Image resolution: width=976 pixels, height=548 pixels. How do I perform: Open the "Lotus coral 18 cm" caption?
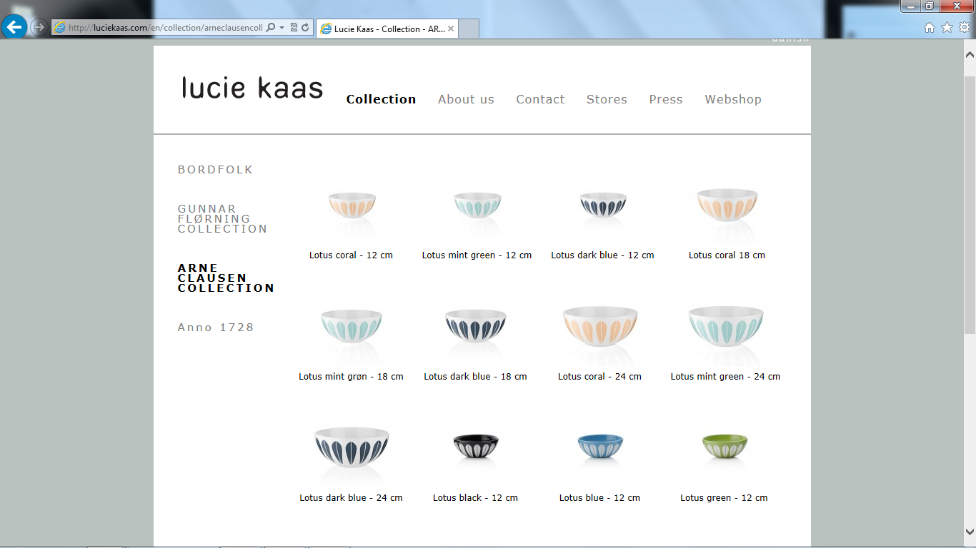point(727,255)
